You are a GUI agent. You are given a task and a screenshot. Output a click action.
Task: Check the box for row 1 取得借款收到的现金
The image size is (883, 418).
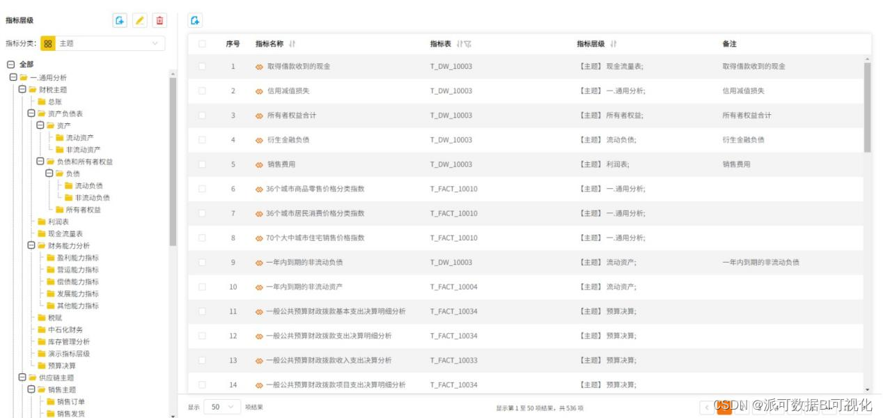point(202,67)
